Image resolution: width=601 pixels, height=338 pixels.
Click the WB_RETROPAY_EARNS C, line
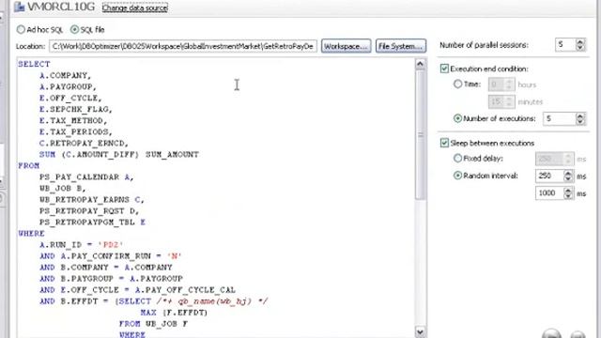tap(92, 200)
